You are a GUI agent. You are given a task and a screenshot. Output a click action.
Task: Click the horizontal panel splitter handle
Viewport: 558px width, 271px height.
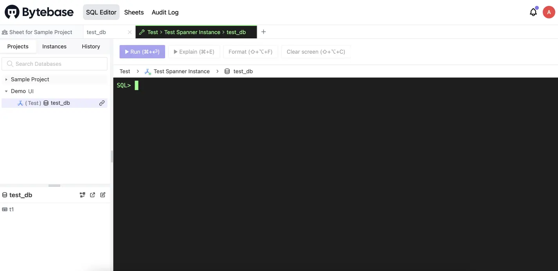pyautogui.click(x=54, y=185)
